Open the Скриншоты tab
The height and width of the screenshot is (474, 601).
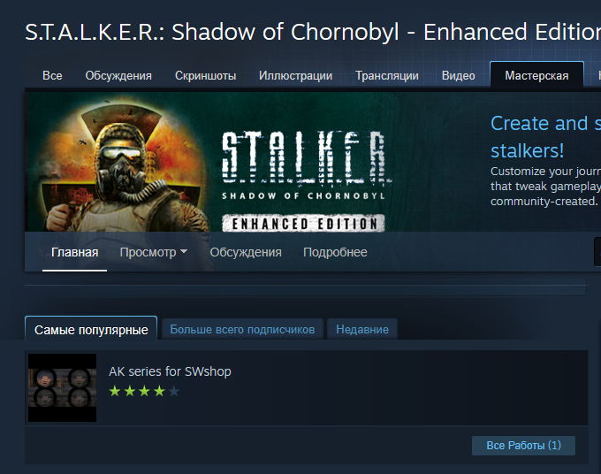click(x=205, y=75)
